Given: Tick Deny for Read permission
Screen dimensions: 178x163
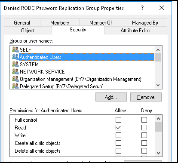Looking at the screenshot, I should (144, 127).
